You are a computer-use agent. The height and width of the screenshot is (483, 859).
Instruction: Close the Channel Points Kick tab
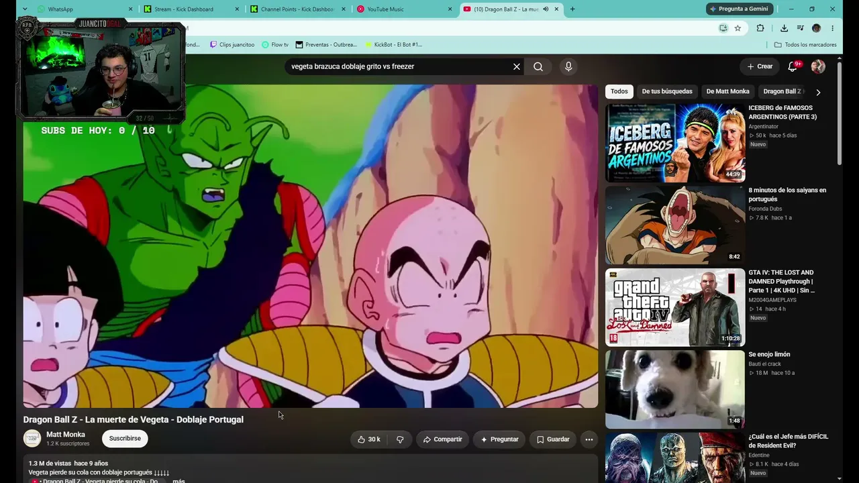tap(344, 9)
